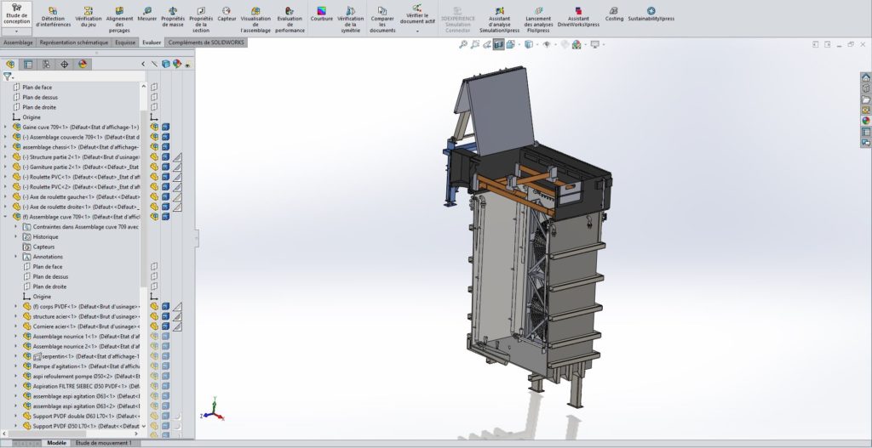Click Comparer les documents button
Screen dimensions: 872x448
pos(382,15)
